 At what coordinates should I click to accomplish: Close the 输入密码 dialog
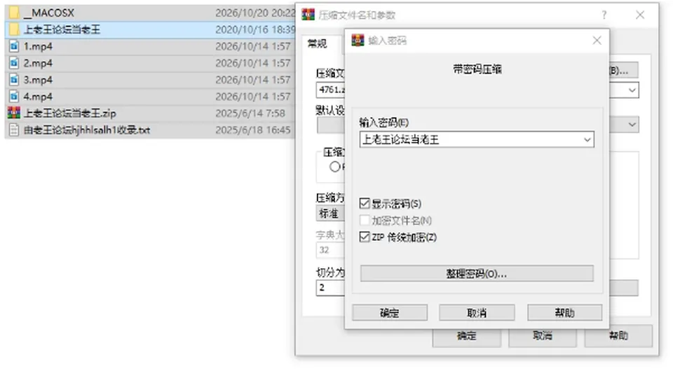click(597, 41)
